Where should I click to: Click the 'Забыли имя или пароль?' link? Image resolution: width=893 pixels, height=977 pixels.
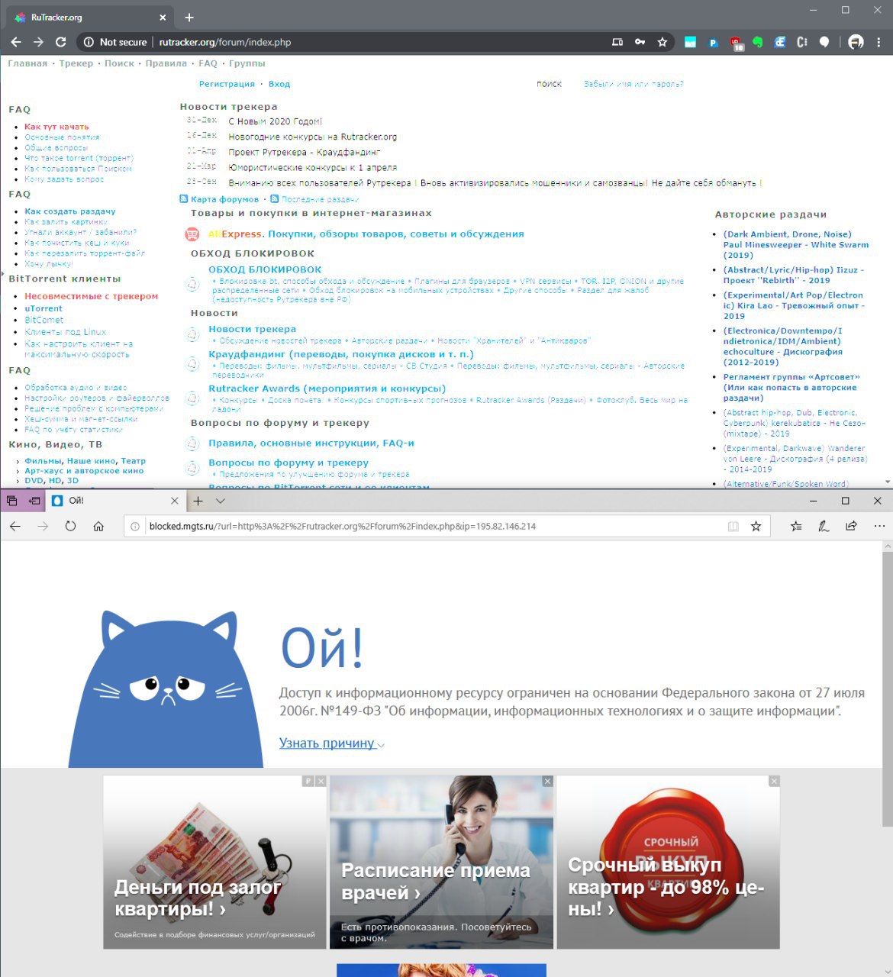click(x=633, y=84)
